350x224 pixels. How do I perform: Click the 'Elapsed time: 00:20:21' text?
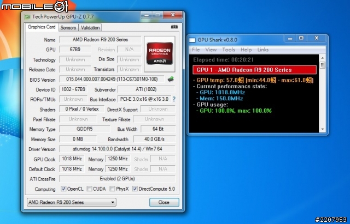223,59
